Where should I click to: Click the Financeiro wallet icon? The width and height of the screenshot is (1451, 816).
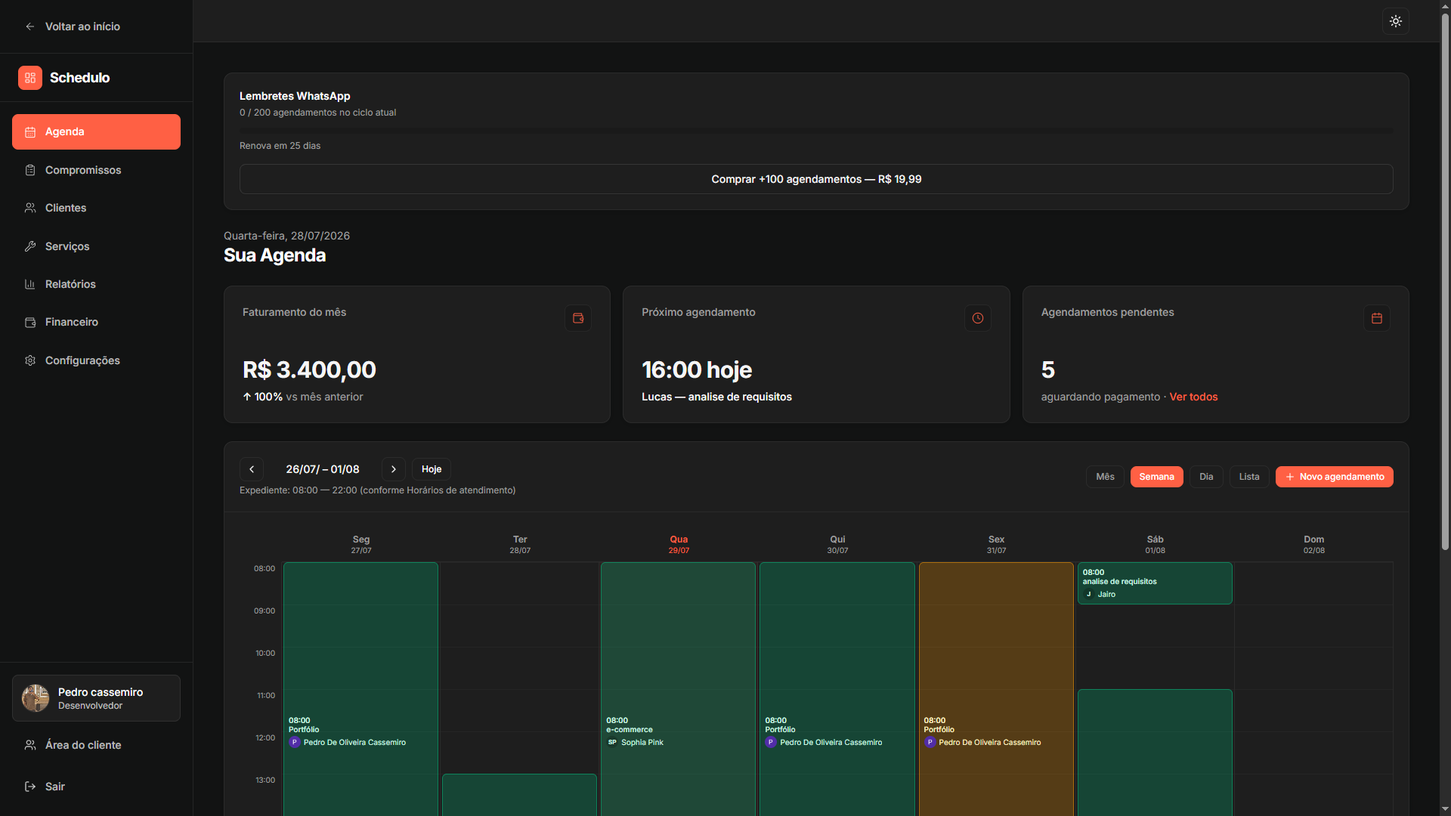(30, 323)
